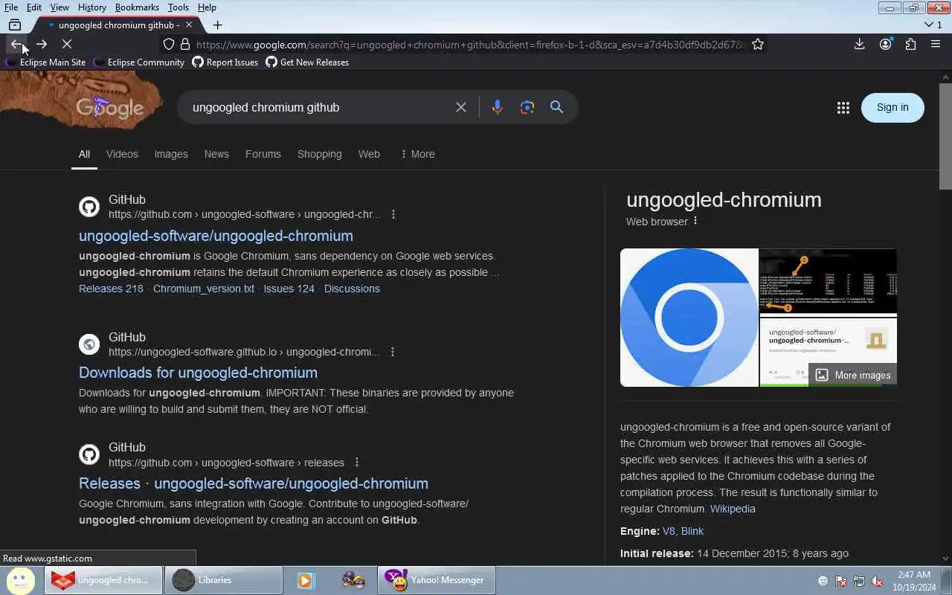
Task: Open the Yahoo! Messenger taskbar button
Action: [437, 580]
